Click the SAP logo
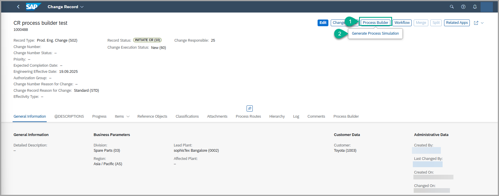Viewport: 499px width, 196px height. [x=33, y=6]
